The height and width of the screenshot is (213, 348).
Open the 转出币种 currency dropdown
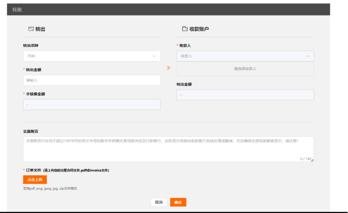coord(88,56)
